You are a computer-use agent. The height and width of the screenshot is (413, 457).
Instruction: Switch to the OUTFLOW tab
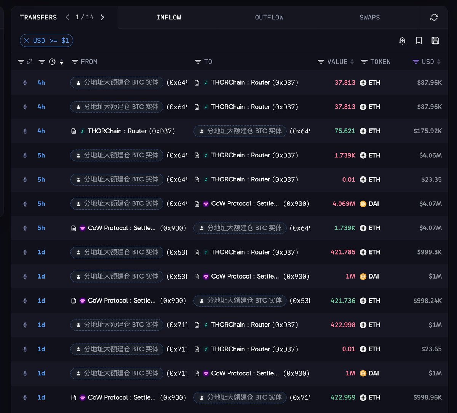click(x=269, y=17)
